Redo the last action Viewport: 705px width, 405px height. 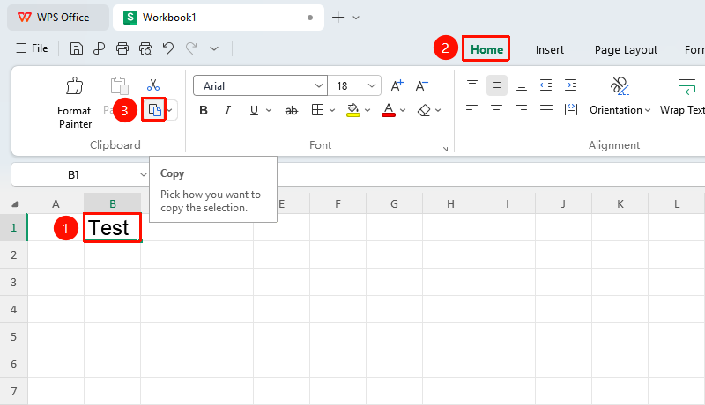tap(191, 48)
